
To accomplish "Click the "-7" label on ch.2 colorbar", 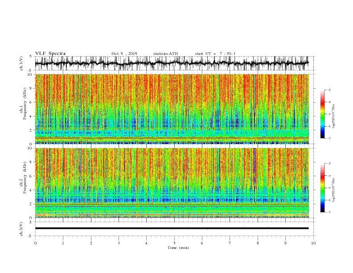I will (x=328, y=212).
